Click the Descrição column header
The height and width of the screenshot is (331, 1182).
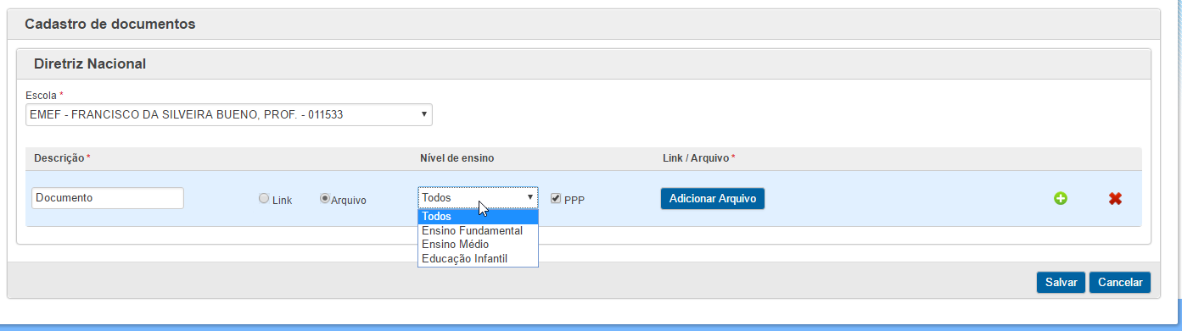[61, 158]
